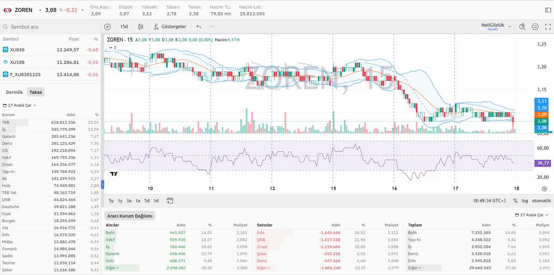The image size is (554, 275).
Task: Expand the side panel blue arrow handle
Action: pyautogui.click(x=102, y=185)
